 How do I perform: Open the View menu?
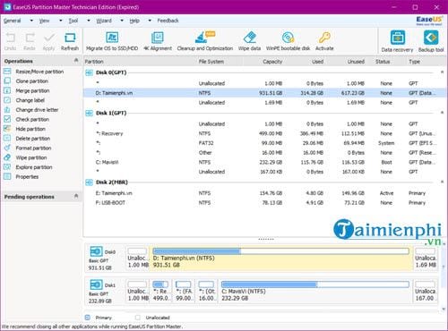pos(44,21)
